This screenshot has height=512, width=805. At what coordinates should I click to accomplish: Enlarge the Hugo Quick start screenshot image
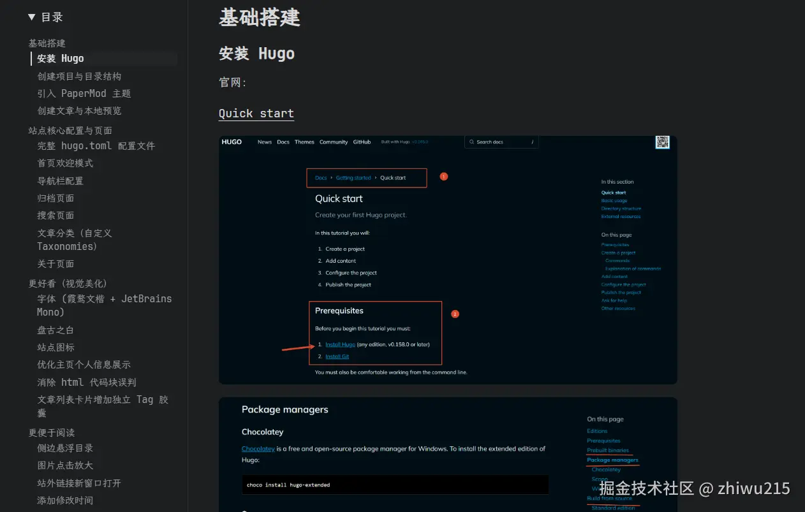pyautogui.click(x=448, y=260)
